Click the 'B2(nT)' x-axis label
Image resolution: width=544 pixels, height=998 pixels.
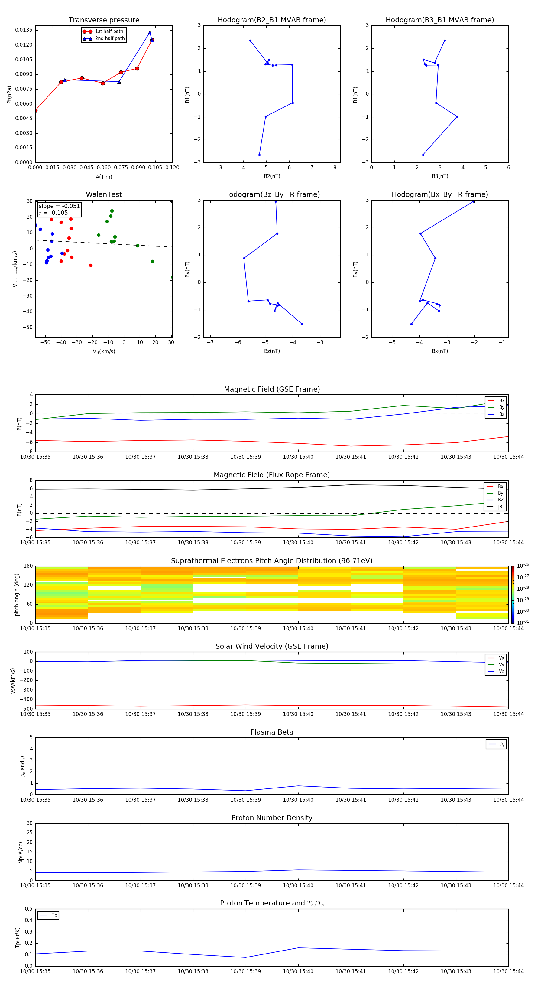[272, 176]
